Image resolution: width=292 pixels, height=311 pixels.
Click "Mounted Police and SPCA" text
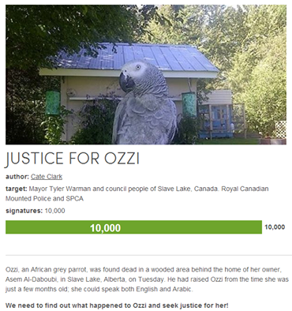[44, 199]
